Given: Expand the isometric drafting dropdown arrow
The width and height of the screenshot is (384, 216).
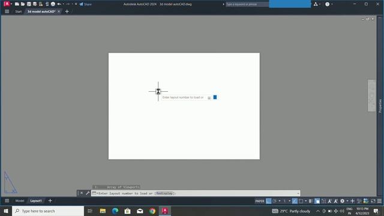Looking at the screenshot, I should point(289,201).
